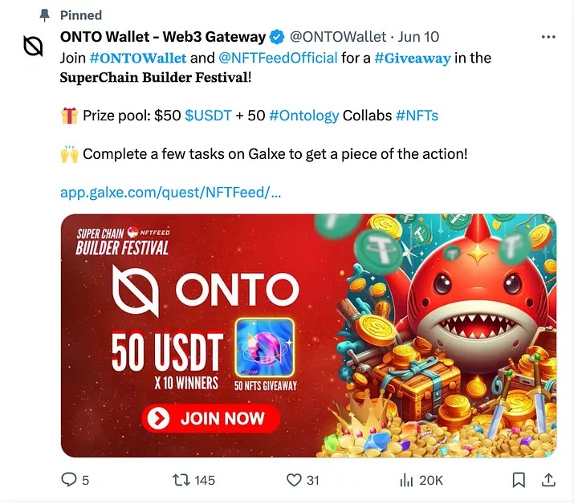Screen dimensions: 578x504
Task: Open the #ONTOWallet hashtag
Action: pyautogui.click(x=138, y=59)
